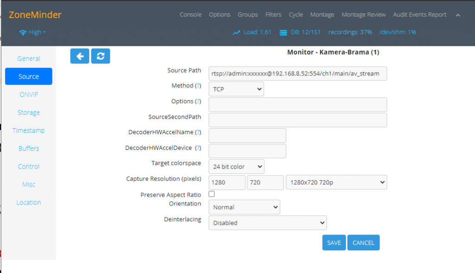Open help (?) for the Method field
This screenshot has height=273, width=475.
198,86
